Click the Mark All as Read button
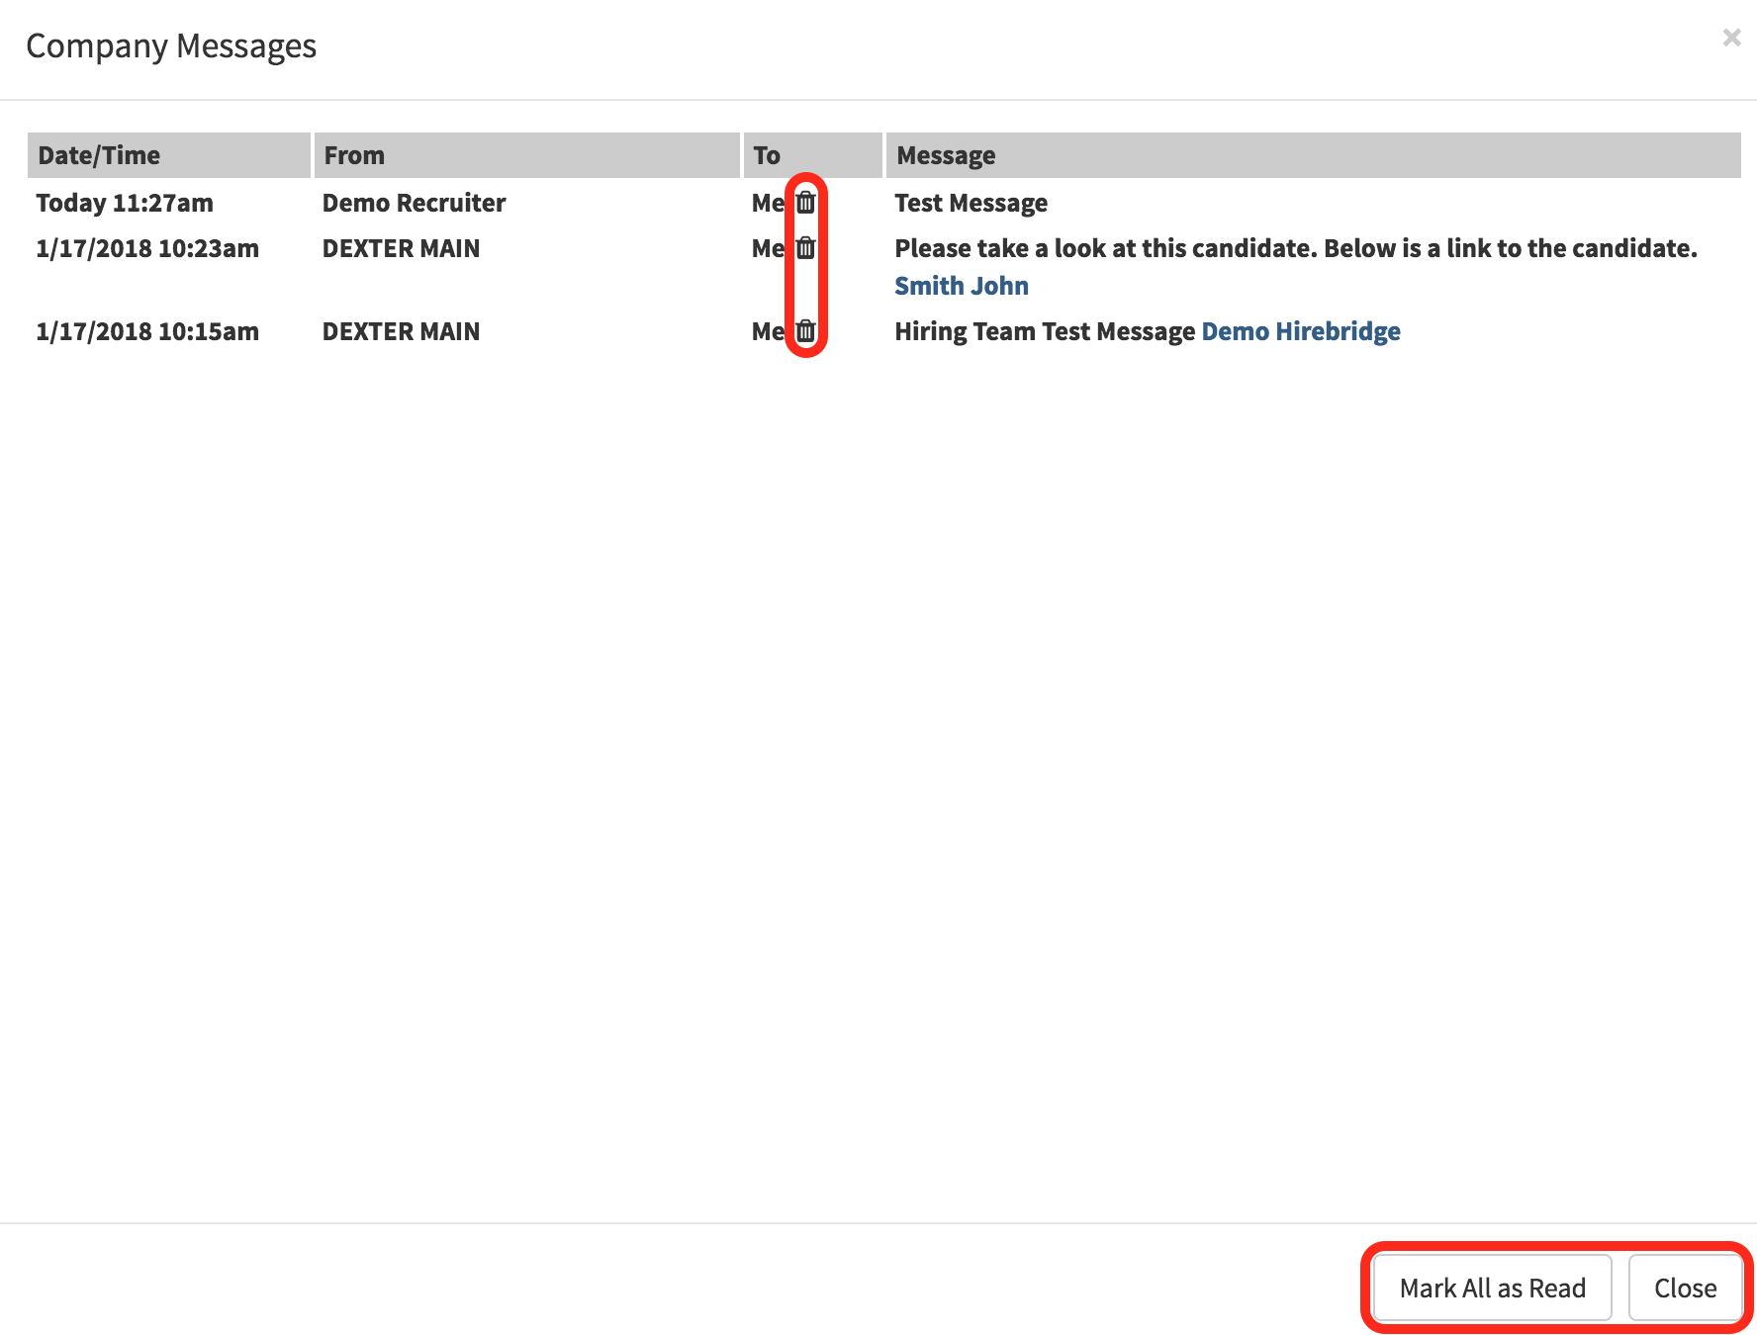The width and height of the screenshot is (1757, 1335). click(x=1492, y=1288)
